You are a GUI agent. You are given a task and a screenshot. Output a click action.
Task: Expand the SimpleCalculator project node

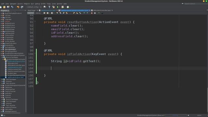tap(1, 43)
